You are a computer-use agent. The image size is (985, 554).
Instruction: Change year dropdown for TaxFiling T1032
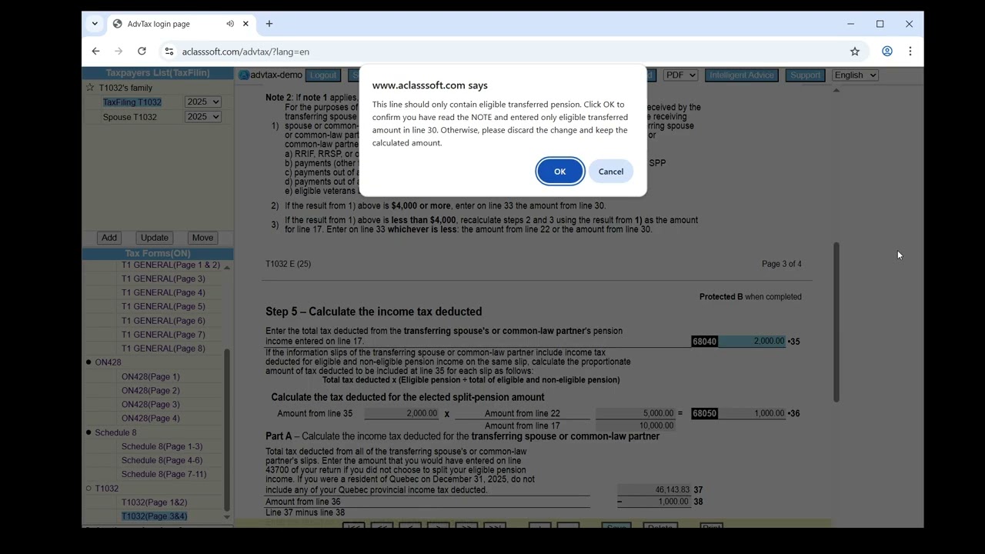tap(202, 102)
